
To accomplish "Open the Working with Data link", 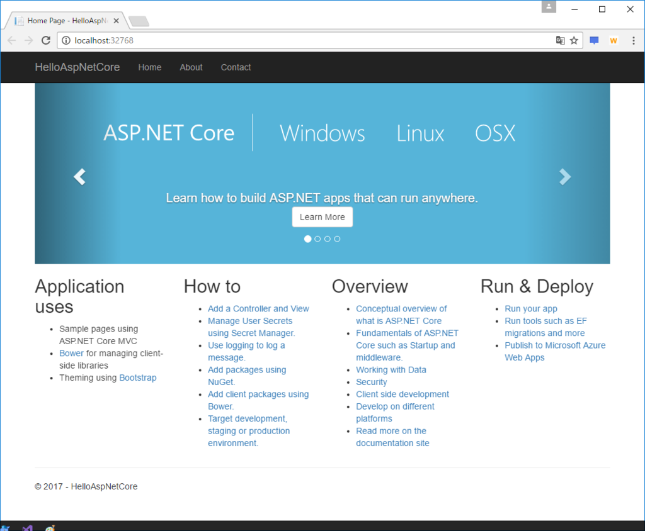I will point(391,370).
